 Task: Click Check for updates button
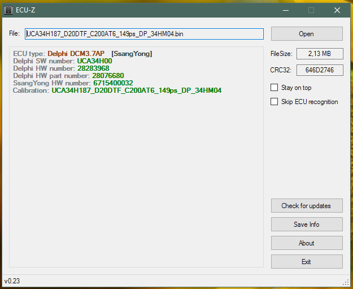pos(307,206)
